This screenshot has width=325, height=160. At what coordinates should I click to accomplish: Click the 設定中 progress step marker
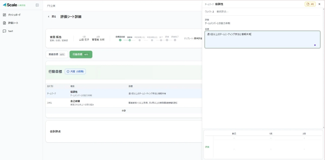[130, 40]
